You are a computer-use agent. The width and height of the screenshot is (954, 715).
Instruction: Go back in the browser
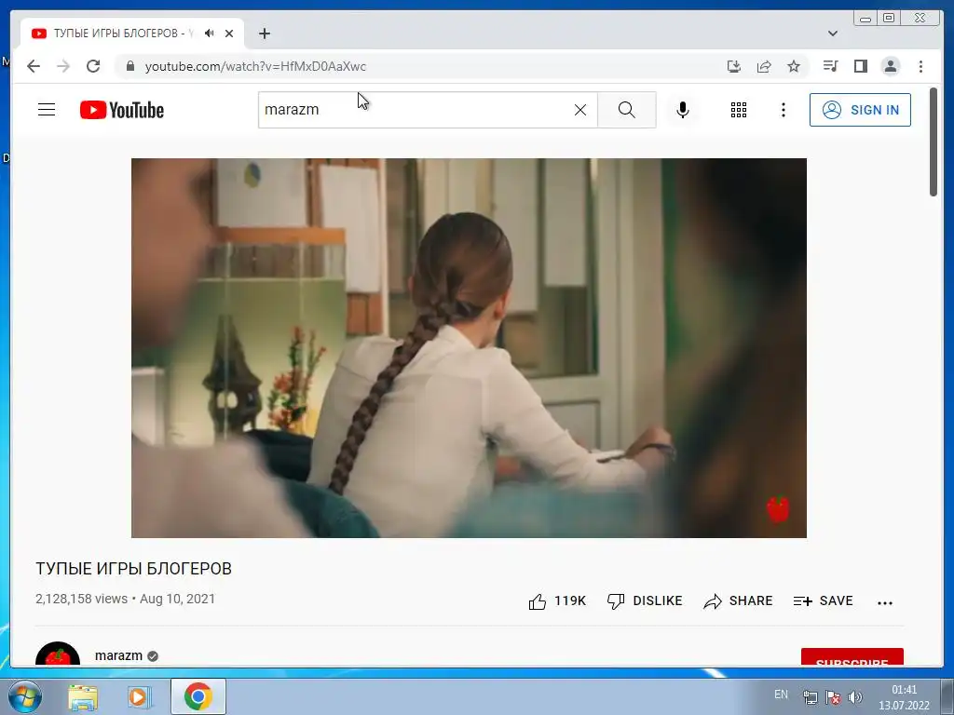click(34, 66)
